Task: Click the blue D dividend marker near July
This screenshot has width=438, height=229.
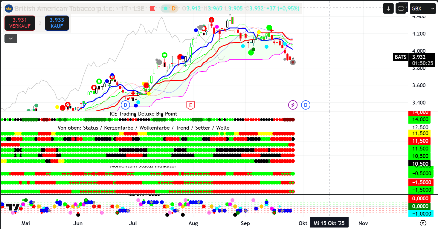Action: click(126, 105)
